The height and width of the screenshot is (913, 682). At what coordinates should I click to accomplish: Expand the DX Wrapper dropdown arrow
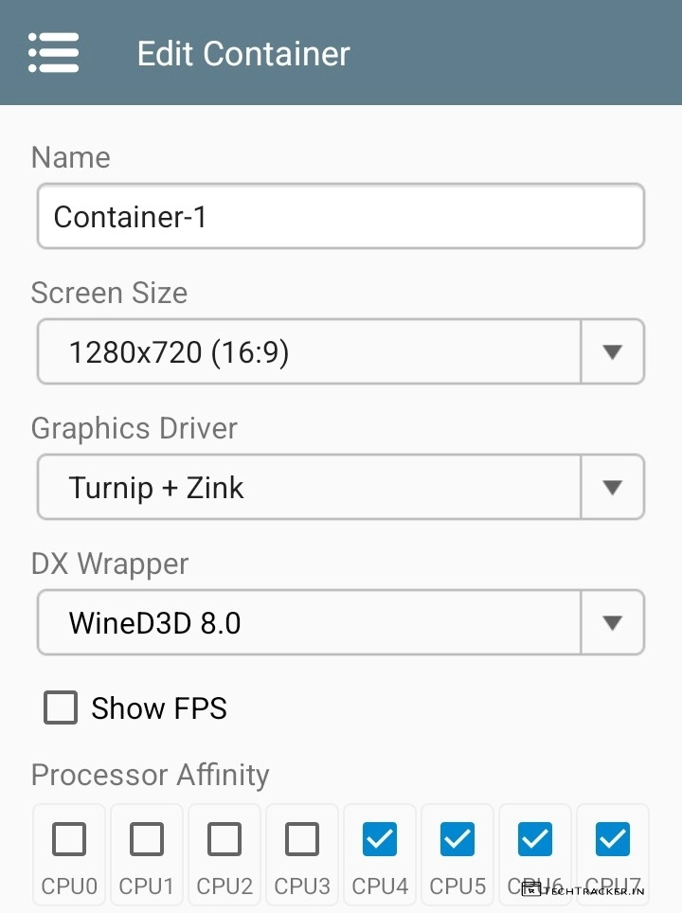pyautogui.click(x=612, y=623)
